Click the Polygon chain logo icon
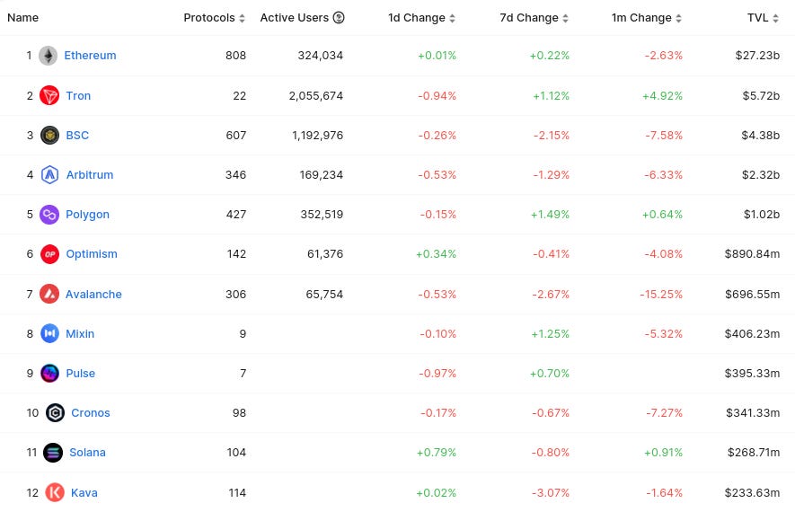 [x=49, y=215]
